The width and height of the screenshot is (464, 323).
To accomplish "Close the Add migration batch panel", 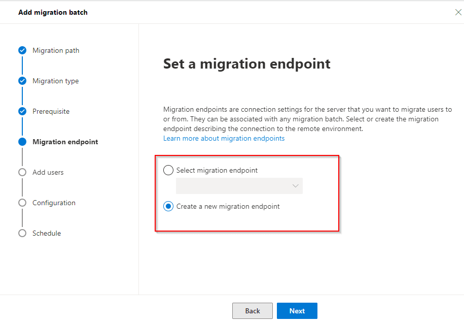I will pyautogui.click(x=458, y=12).
